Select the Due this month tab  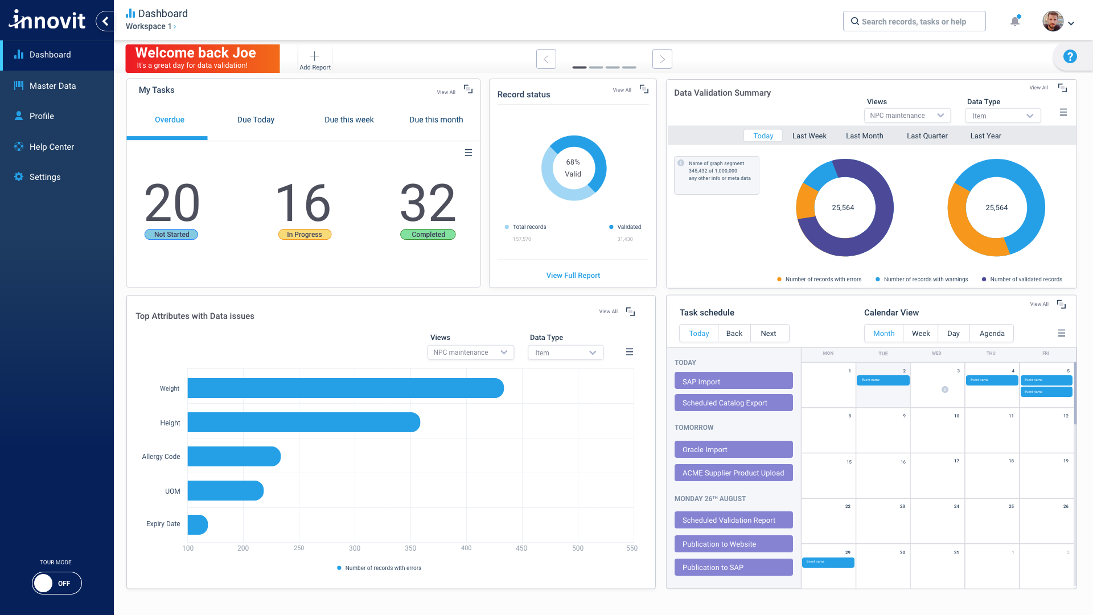click(436, 120)
